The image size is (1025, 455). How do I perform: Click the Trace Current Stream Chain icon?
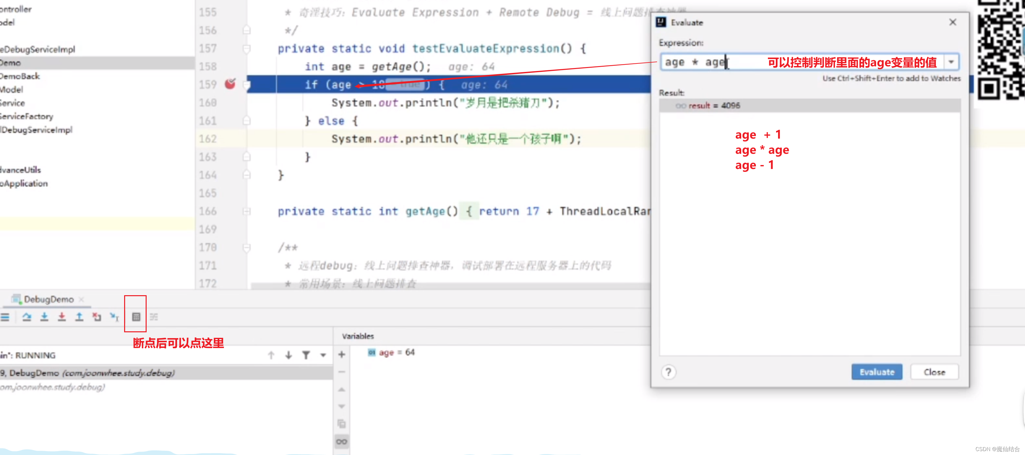click(x=153, y=317)
